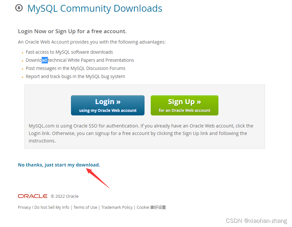Image resolution: width=292 pixels, height=227 pixels.
Task: Open Cookie 喜好设置 preferences link
Action: (151, 207)
